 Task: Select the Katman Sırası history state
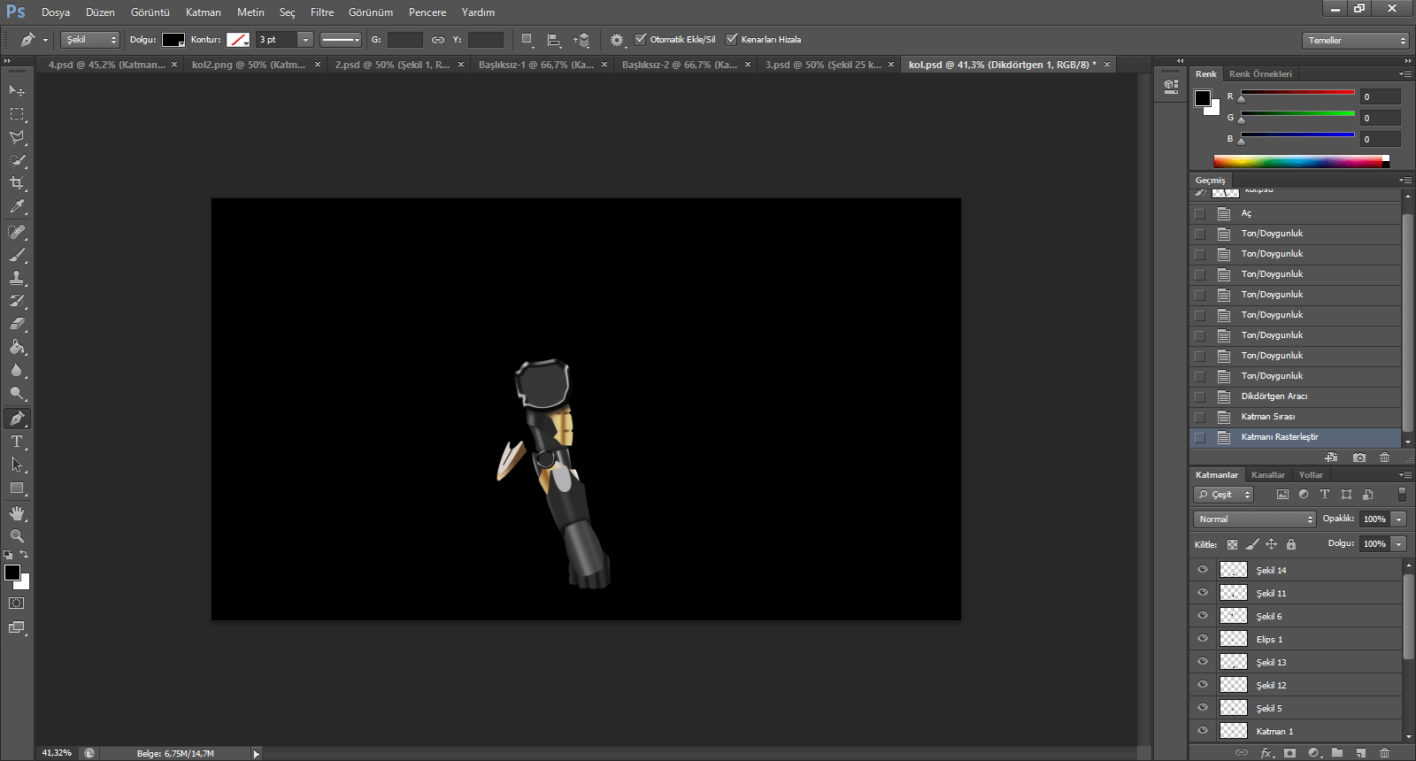point(1296,417)
